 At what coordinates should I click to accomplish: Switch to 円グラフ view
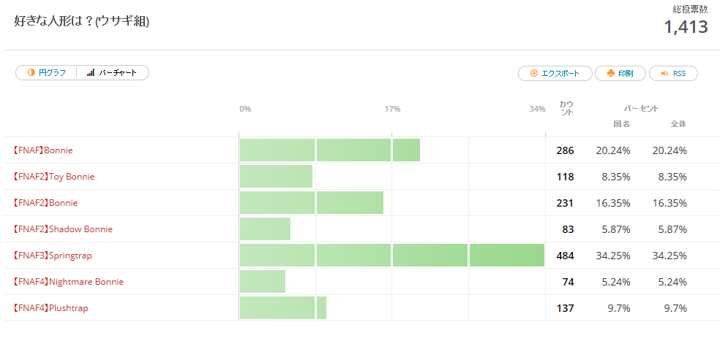47,73
